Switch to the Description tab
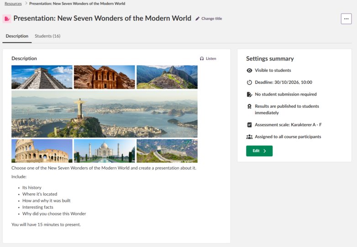Viewport: 357px width, 247px height. tap(17, 36)
